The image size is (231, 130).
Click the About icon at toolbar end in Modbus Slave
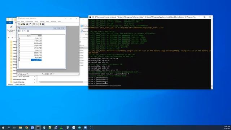(43, 24)
